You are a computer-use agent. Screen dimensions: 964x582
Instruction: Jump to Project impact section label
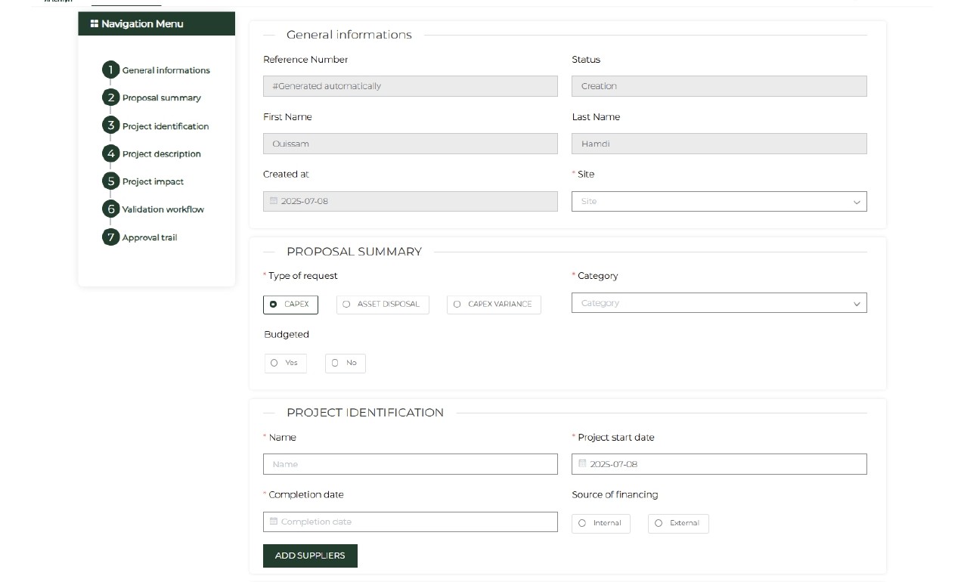click(153, 181)
